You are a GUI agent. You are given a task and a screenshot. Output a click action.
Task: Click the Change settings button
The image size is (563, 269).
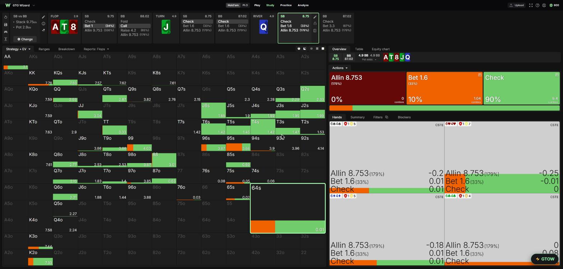[25, 39]
